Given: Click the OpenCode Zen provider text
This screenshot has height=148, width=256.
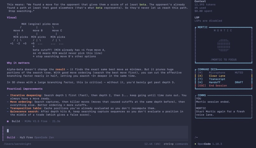Looking at the screenshot, I should (x=44, y=137).
